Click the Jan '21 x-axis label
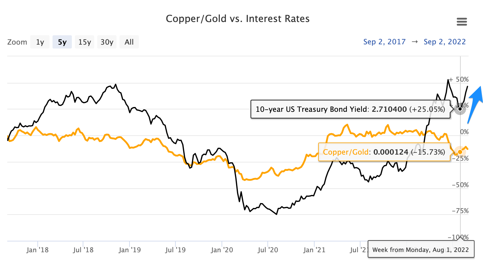 click(314, 250)
